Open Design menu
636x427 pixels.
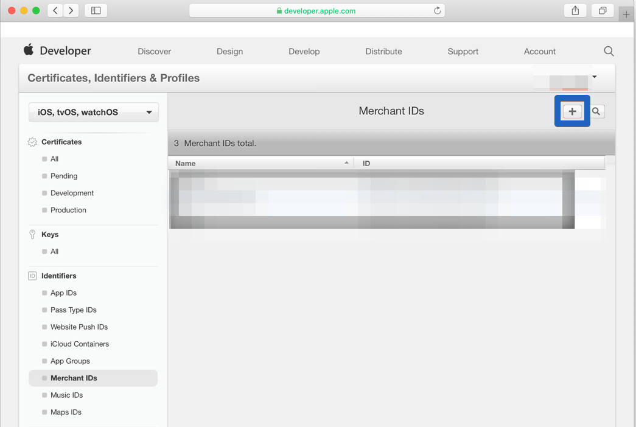point(229,52)
